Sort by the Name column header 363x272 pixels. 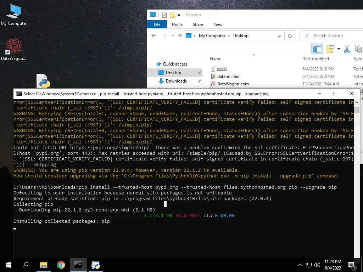(216, 59)
